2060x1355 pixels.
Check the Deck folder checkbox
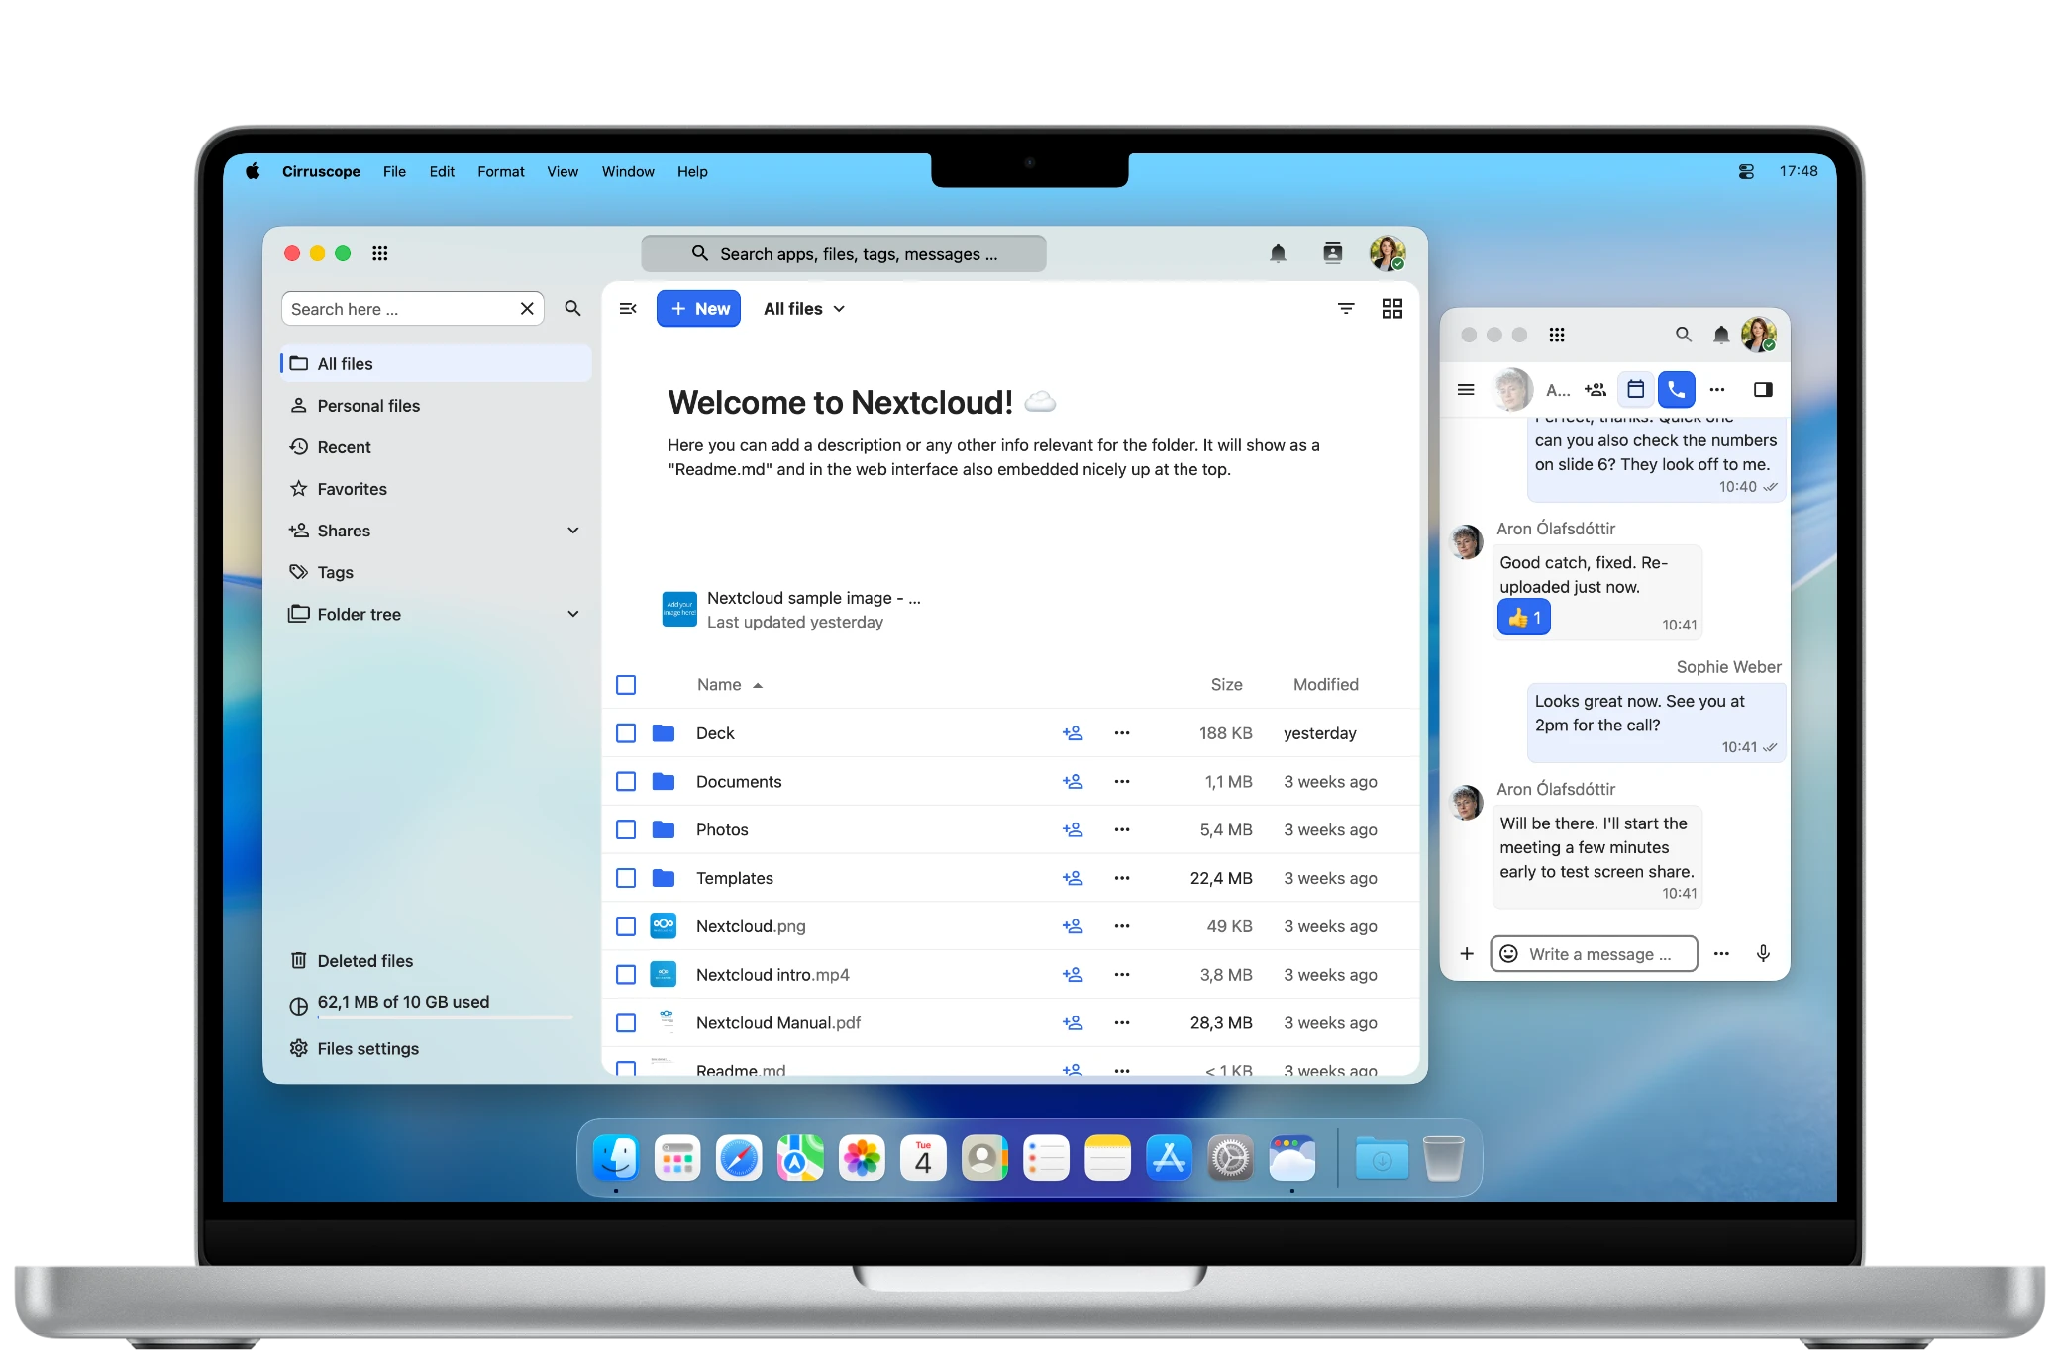(626, 733)
